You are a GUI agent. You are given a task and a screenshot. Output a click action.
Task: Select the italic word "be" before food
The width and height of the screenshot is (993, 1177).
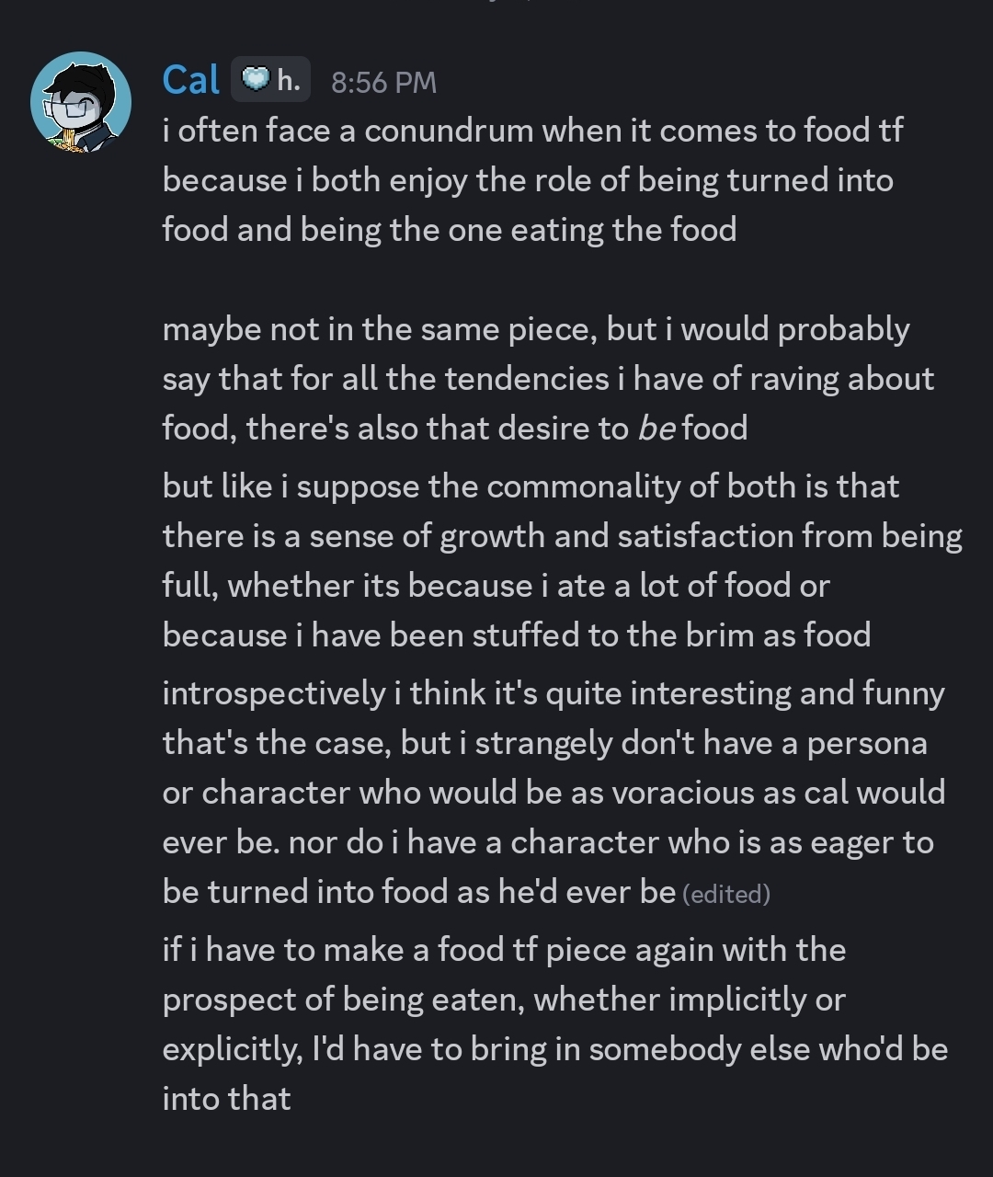(x=656, y=429)
